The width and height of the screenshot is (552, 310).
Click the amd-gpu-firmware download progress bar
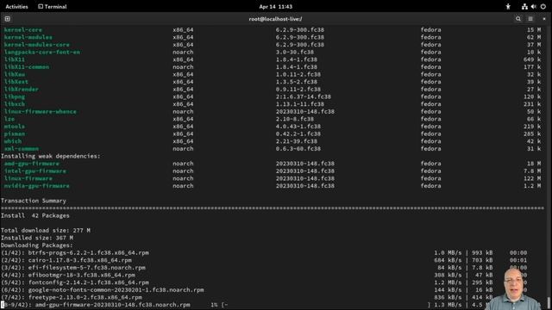point(326,305)
